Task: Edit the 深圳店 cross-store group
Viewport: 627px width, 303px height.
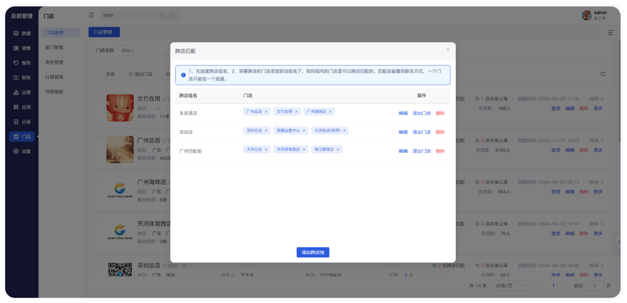Action: coord(403,132)
